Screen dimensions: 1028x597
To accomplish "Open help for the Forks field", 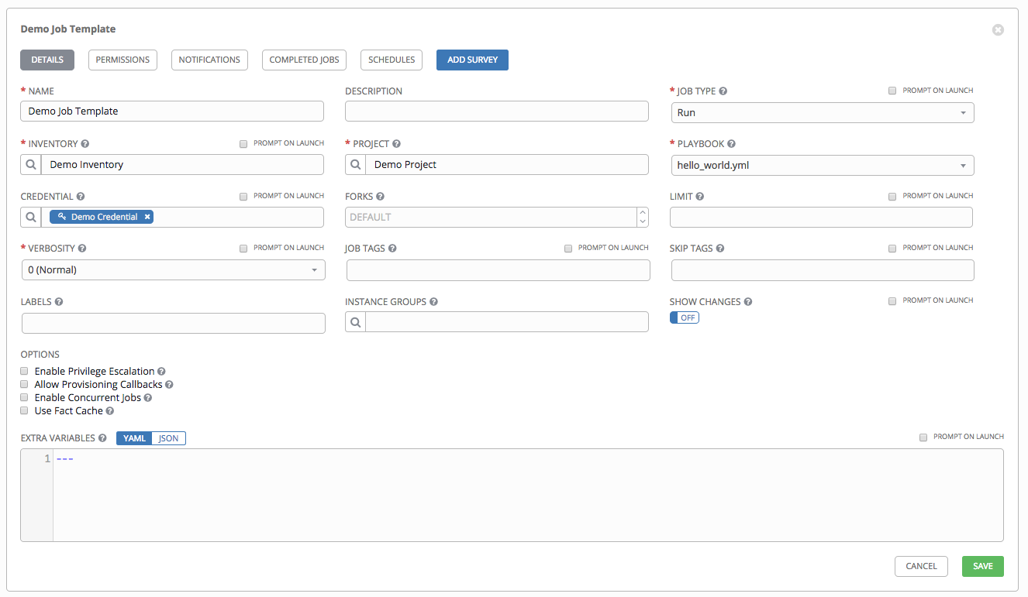I will point(380,197).
